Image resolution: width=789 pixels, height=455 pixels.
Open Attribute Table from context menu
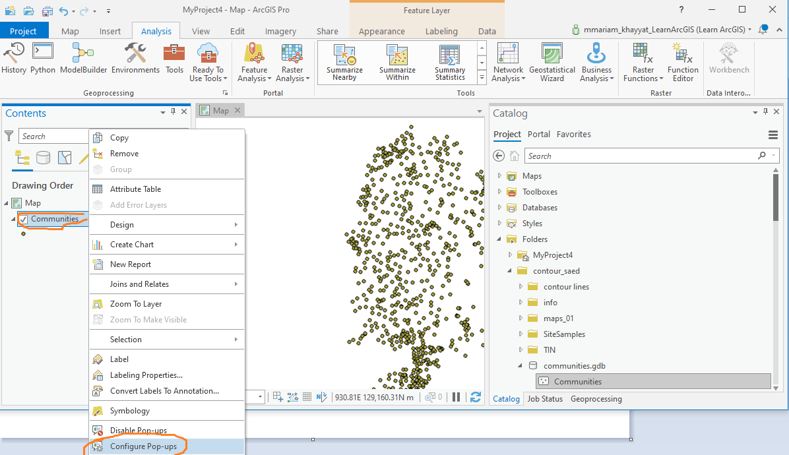pyautogui.click(x=166, y=189)
